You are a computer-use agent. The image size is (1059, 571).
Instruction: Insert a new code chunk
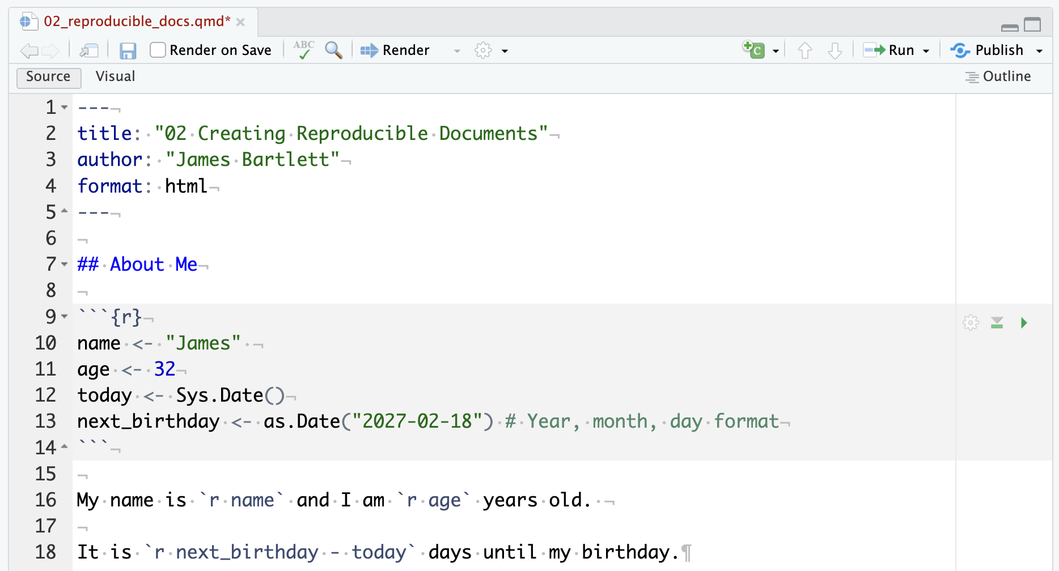click(x=754, y=50)
